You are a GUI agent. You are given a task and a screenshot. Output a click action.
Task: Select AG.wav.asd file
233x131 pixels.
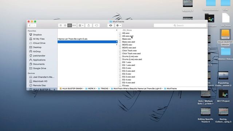[128, 36]
